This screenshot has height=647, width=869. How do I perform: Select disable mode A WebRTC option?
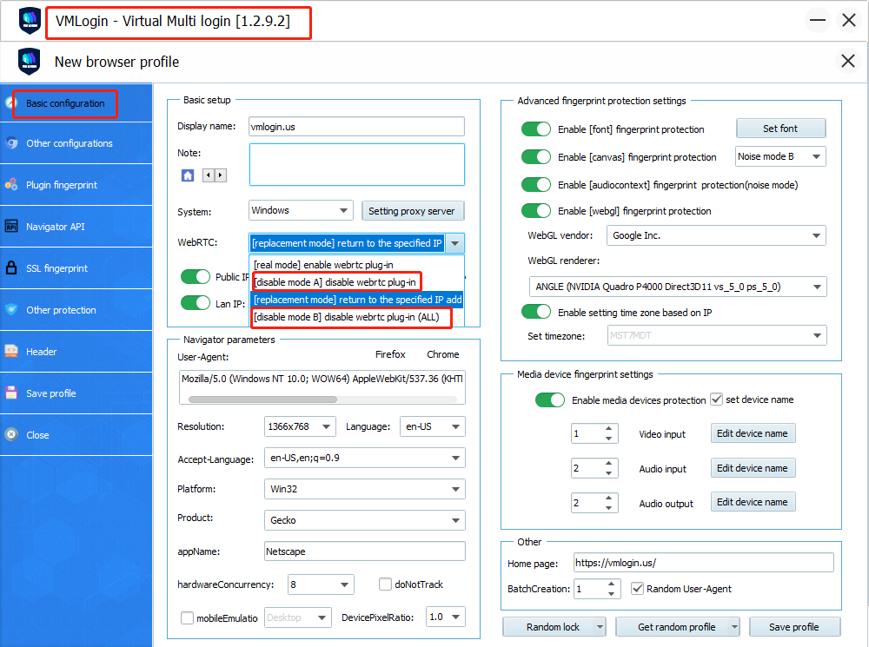tap(335, 282)
